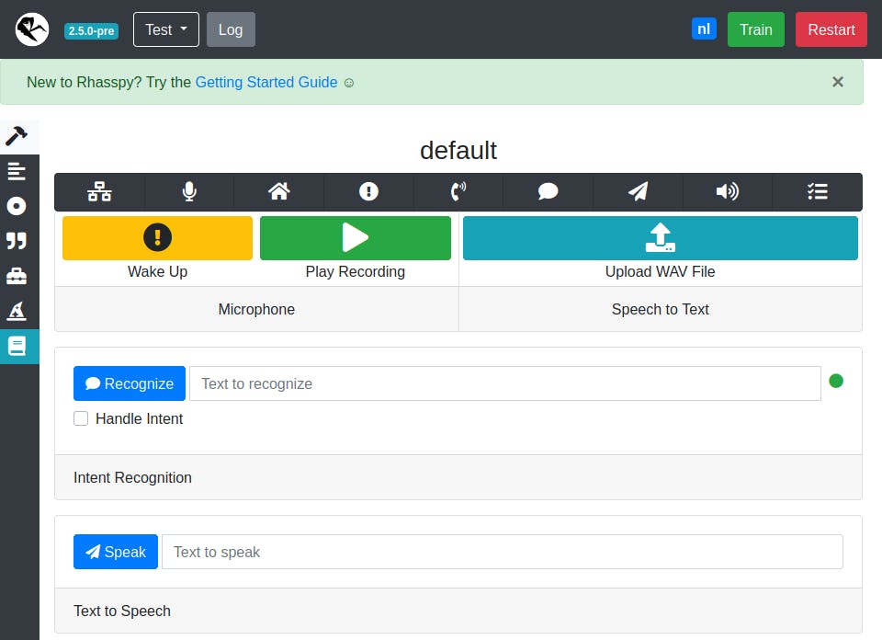Select the exclamation wake toolbar icon

[x=369, y=191]
